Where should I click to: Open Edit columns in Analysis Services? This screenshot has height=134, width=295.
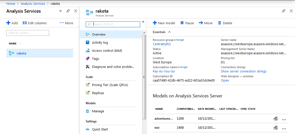[x=35, y=23]
